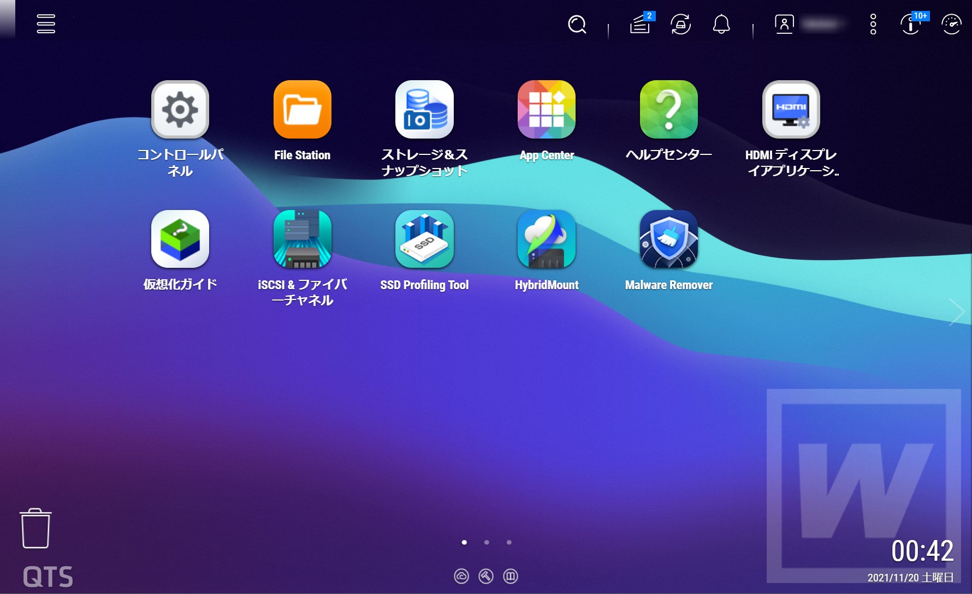Open HDMI ディスプレイアプリケーション
Viewport: 972px width, 594px height.
(x=791, y=109)
